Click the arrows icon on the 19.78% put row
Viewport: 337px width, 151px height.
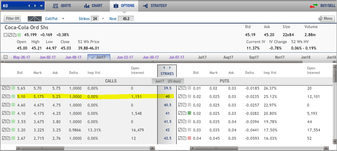[180, 122]
